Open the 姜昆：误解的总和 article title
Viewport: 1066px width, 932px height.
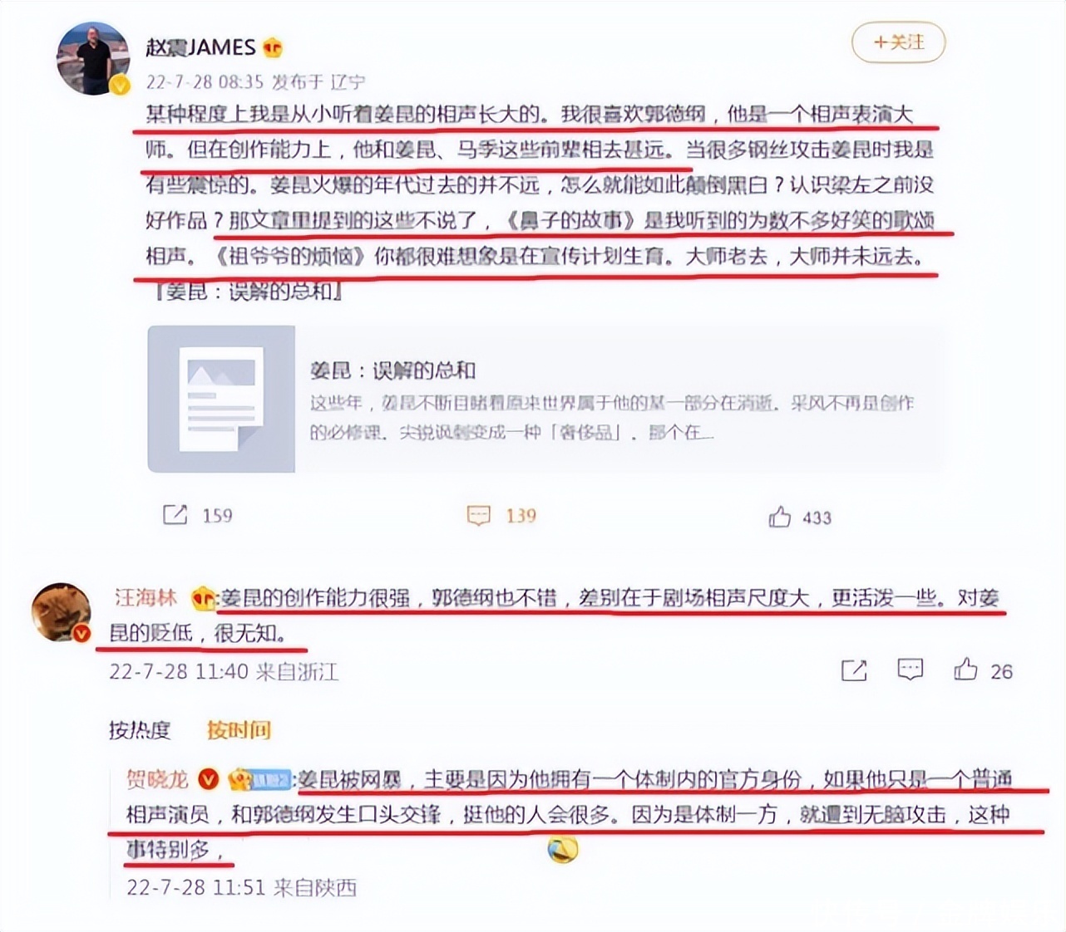point(392,370)
